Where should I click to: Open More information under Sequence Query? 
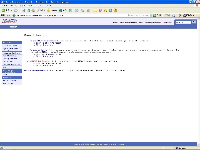[x=44, y=56]
